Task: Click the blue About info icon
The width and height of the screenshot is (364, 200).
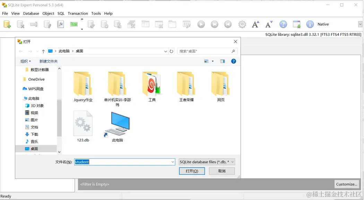Action: pos(310,24)
